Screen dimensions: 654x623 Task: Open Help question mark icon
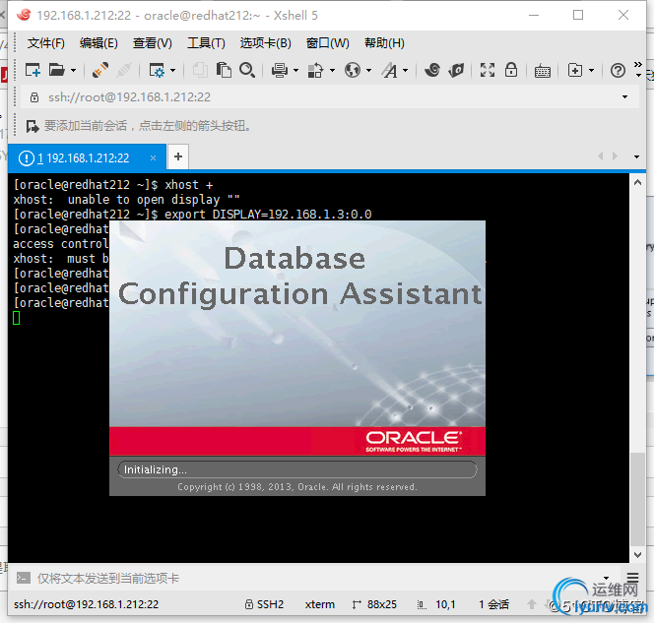coord(618,71)
